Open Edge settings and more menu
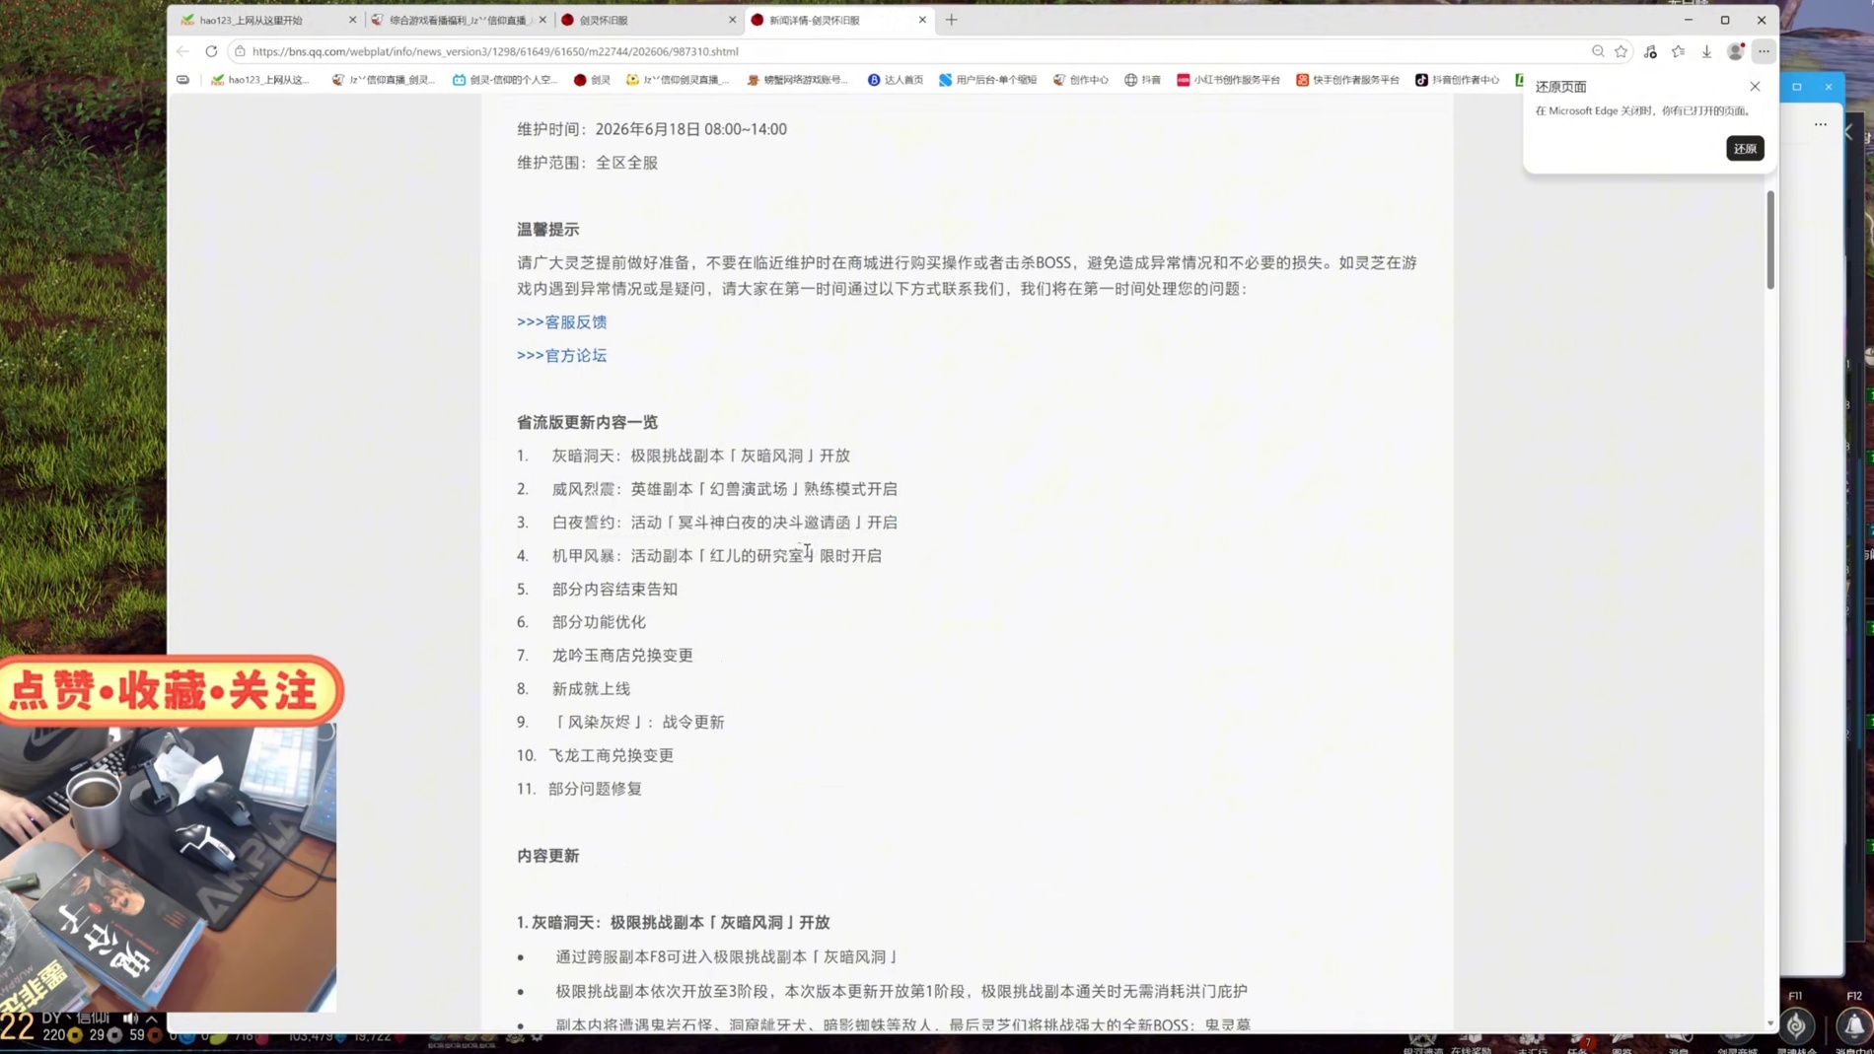The width and height of the screenshot is (1874, 1054). (1764, 51)
